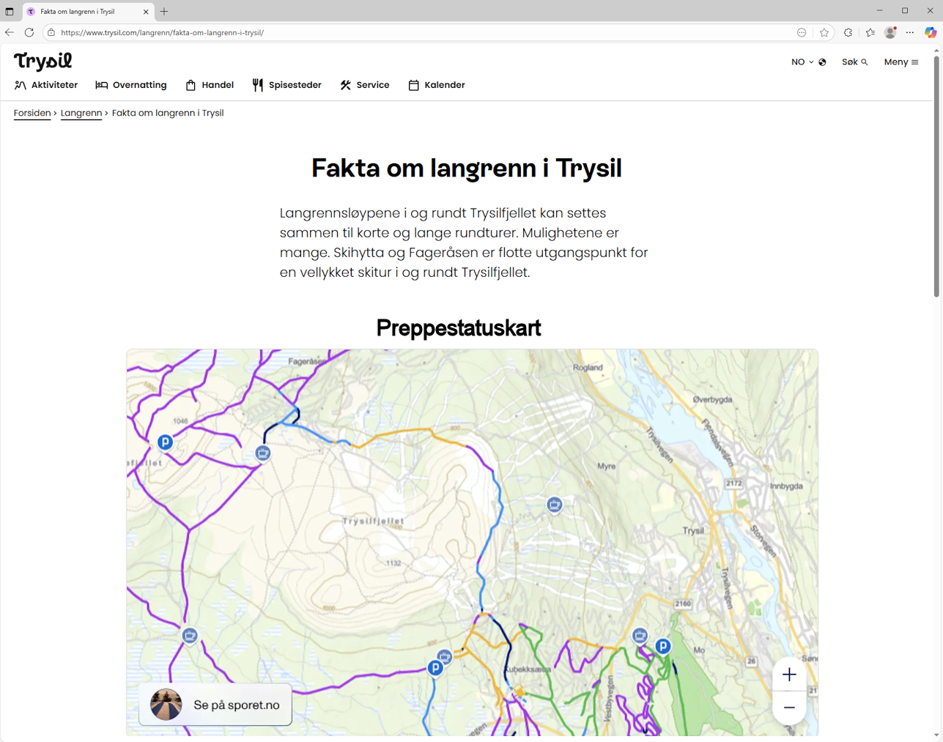Click the browser address bar

pyautogui.click(x=425, y=32)
